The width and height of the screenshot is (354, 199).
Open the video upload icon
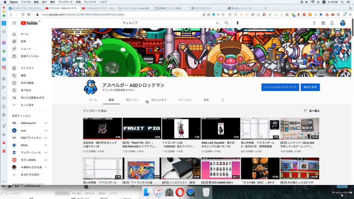coord(314,23)
